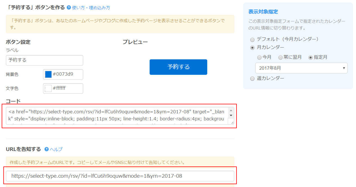Click the code textarea scrollbar down arrow
This screenshot has width=356, height=187.
pyautogui.click(x=231, y=115)
